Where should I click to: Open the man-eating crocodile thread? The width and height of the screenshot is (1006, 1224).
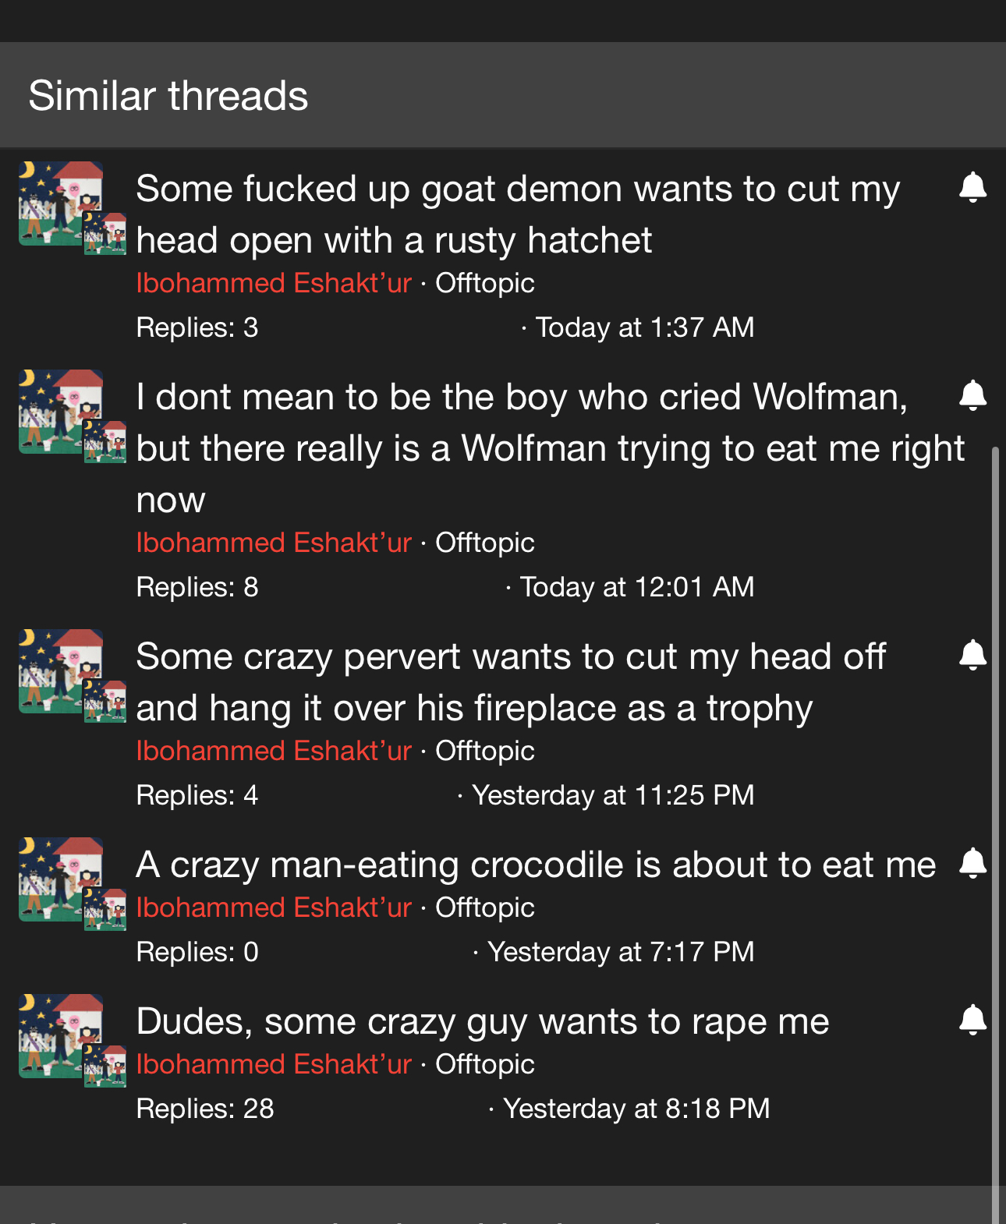pos(535,865)
